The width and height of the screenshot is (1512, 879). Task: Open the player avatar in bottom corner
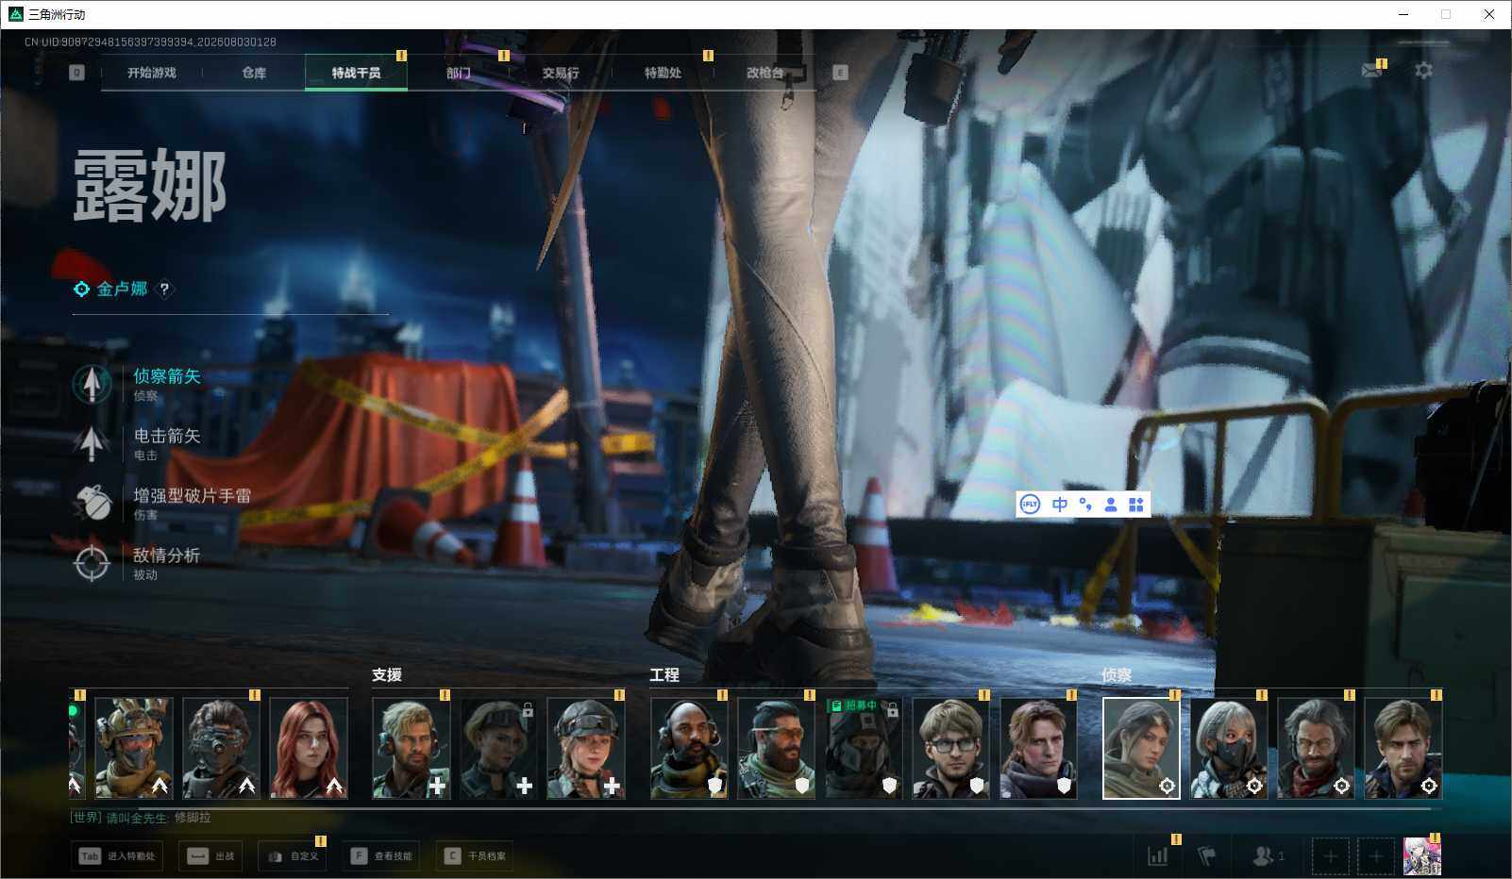1421,856
